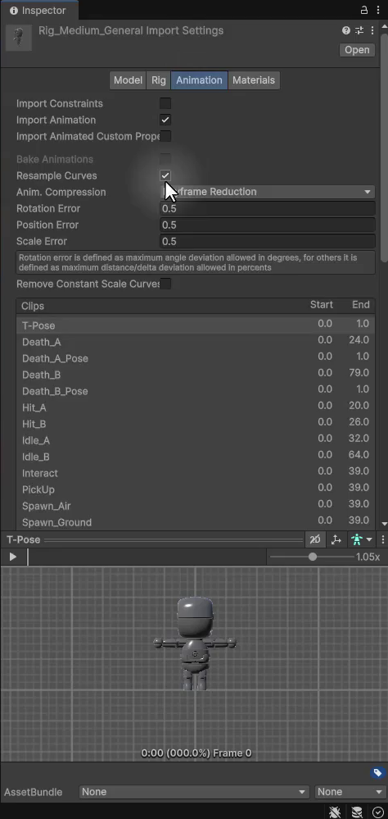
Task: Click the T-Pose preview panel title
Action: 24,539
